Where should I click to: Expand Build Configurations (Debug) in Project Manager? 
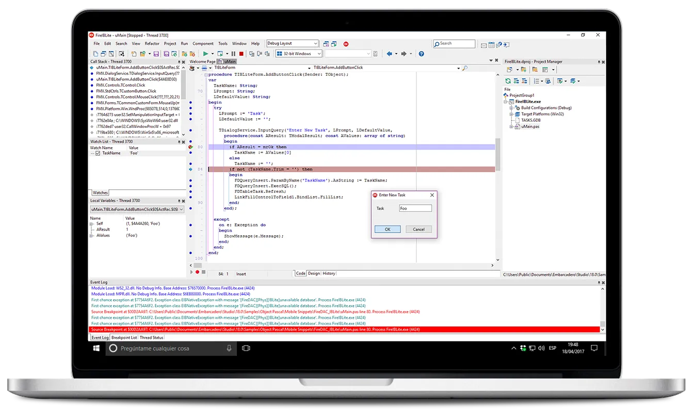(x=511, y=108)
